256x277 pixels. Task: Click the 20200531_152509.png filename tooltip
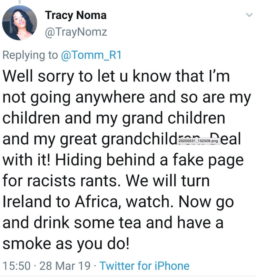click(x=199, y=141)
